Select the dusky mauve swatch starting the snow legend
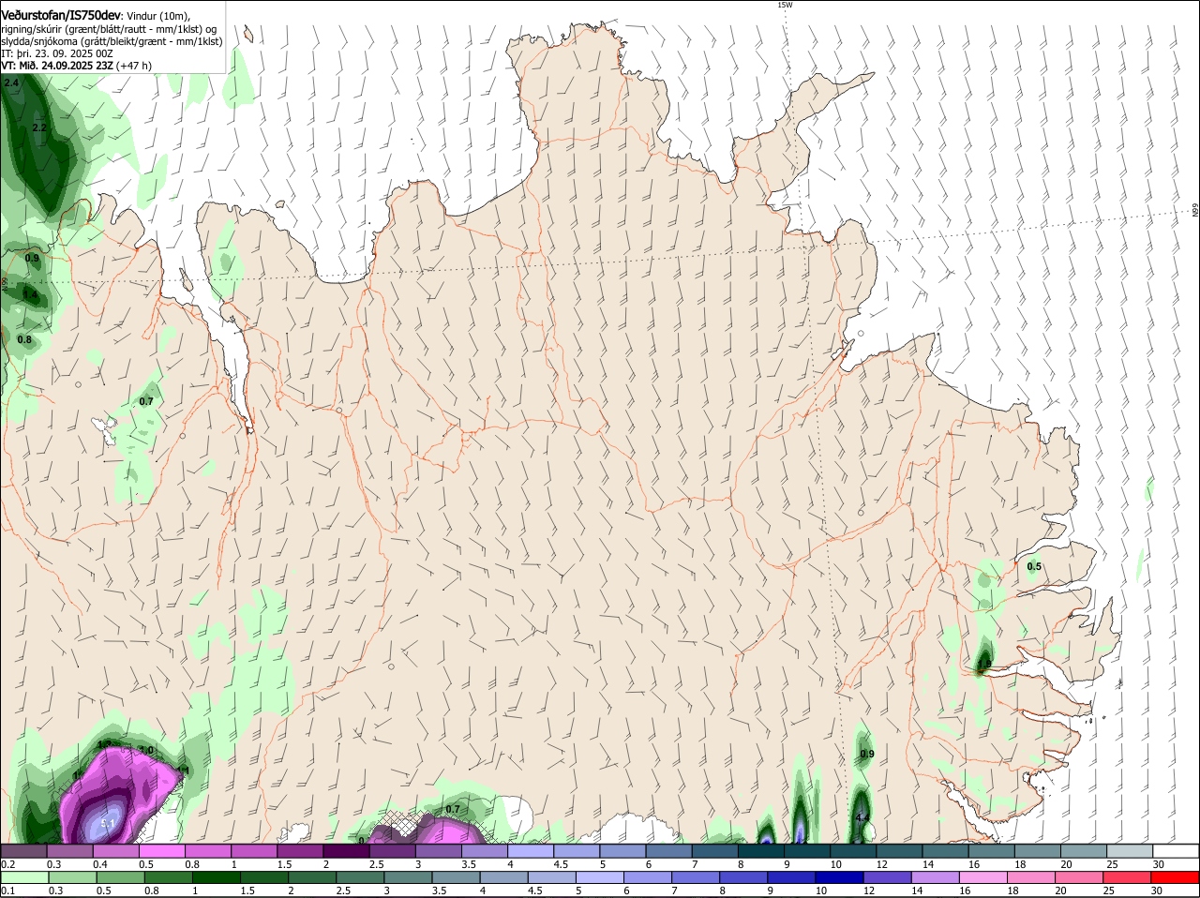 coord(23,851)
